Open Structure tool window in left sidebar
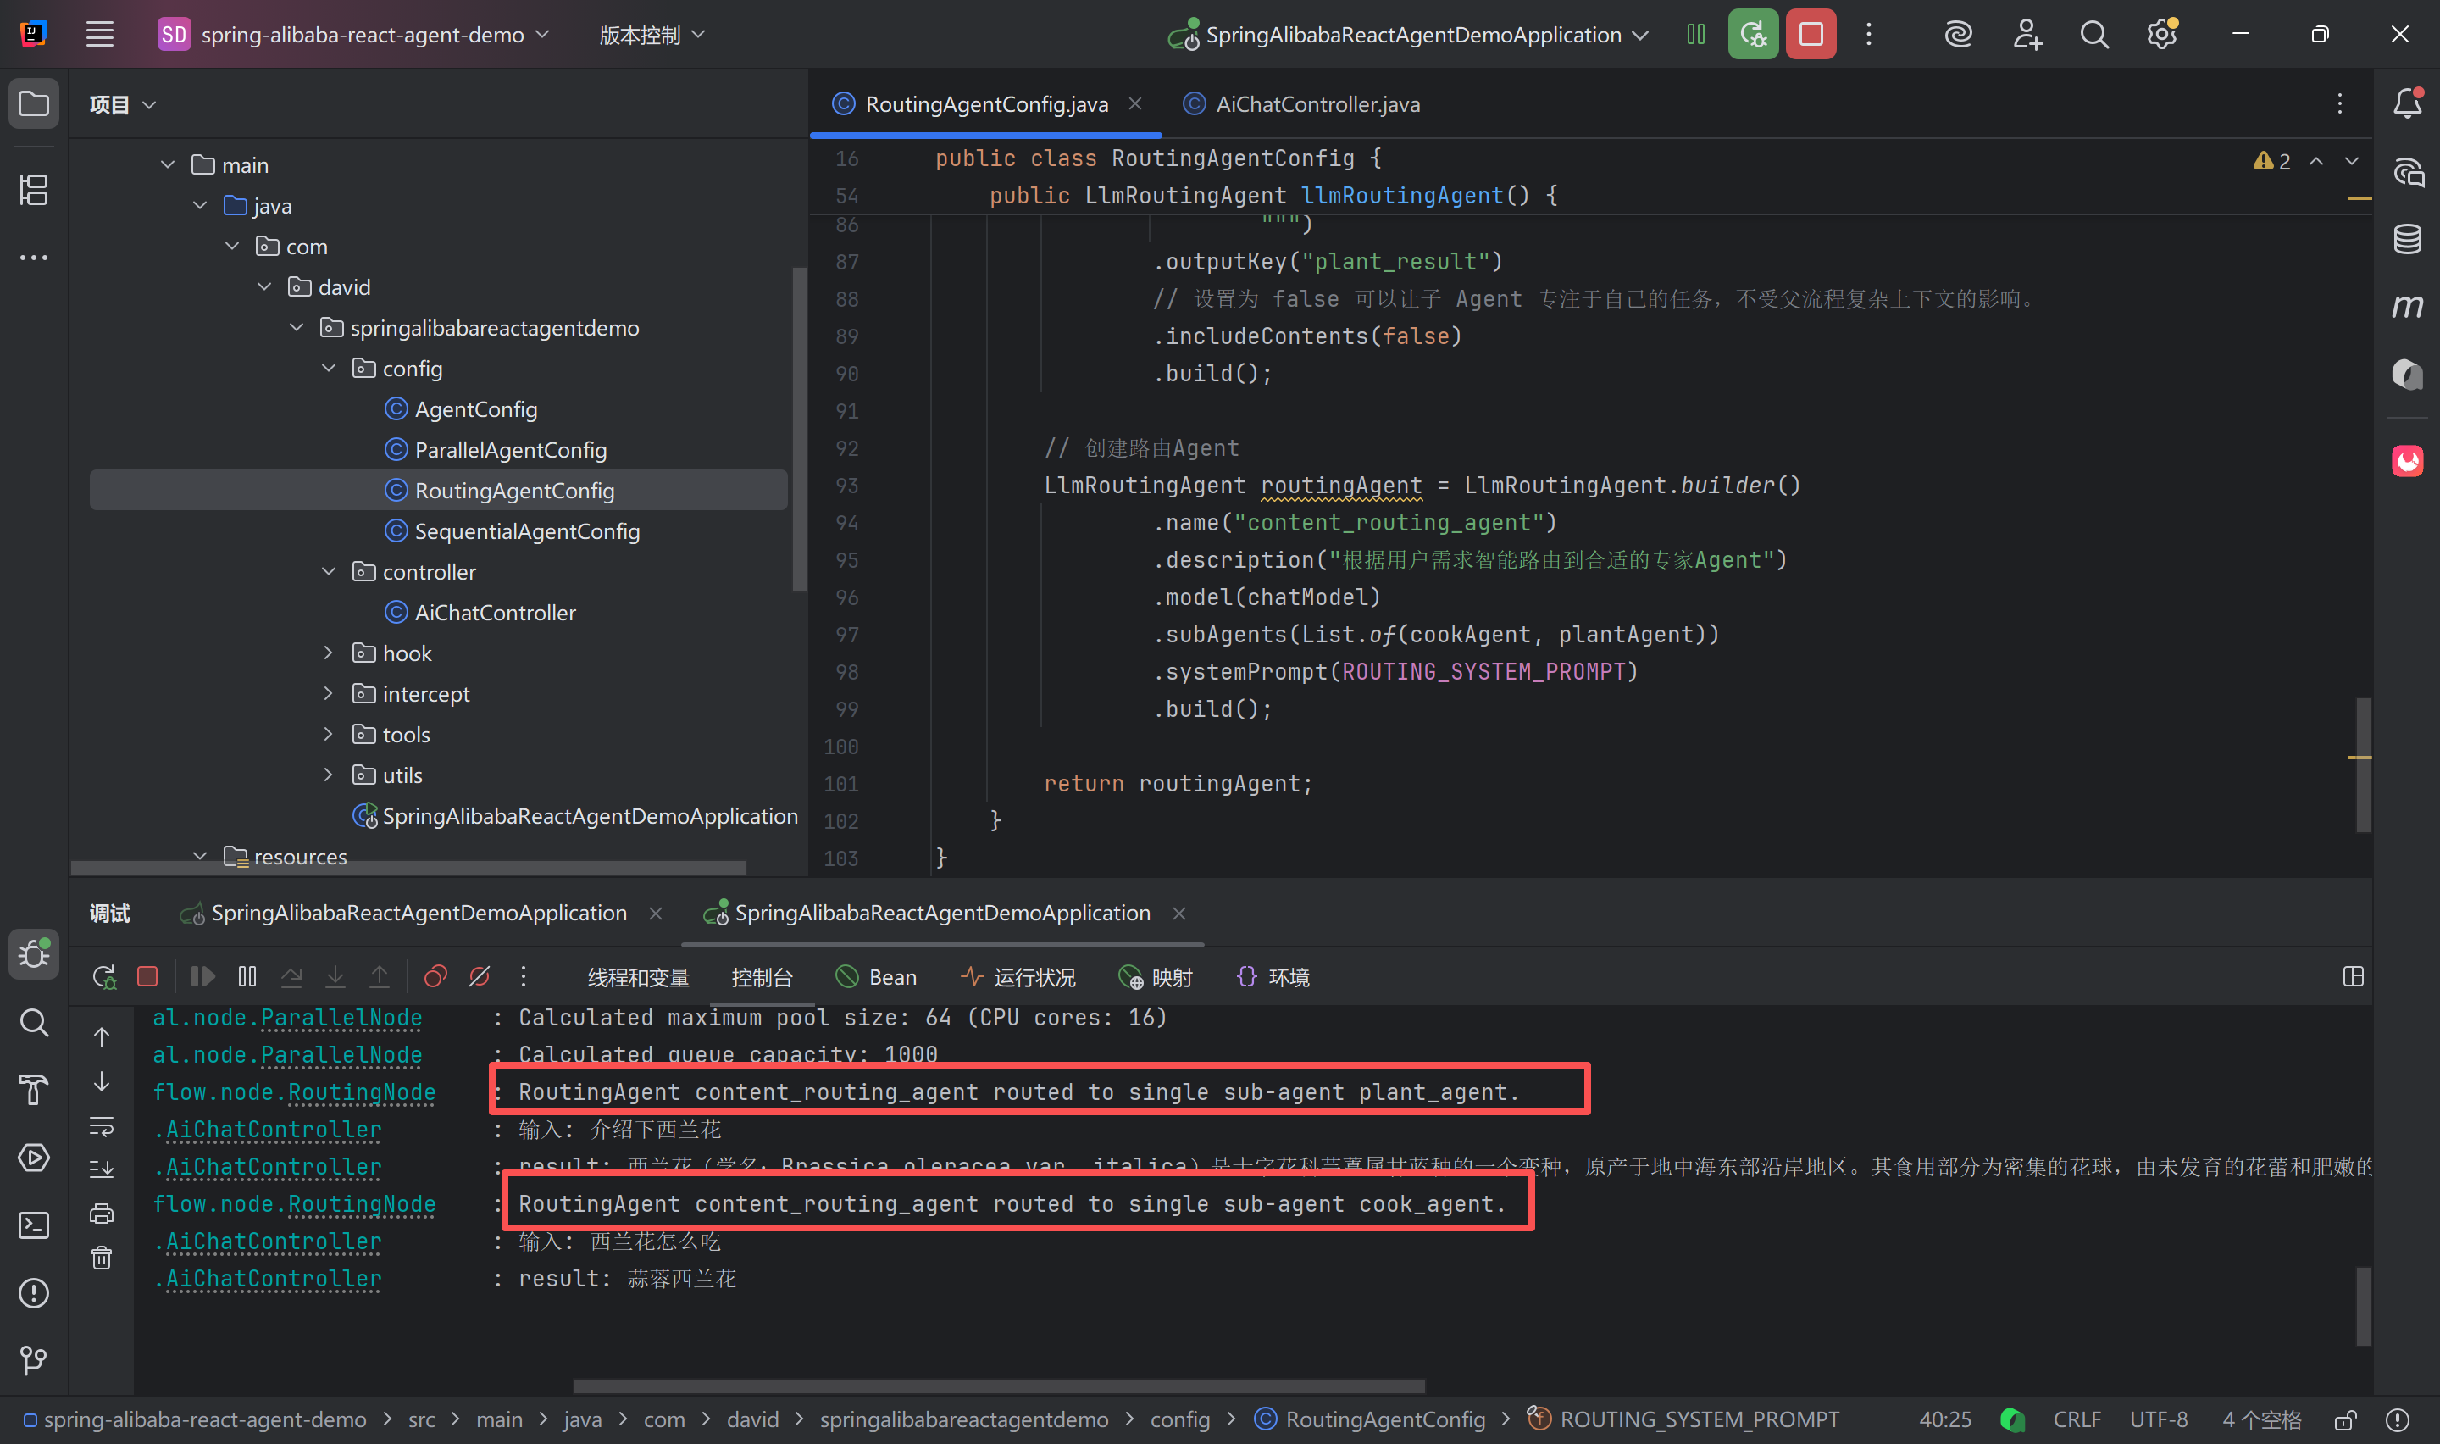 point(34,190)
